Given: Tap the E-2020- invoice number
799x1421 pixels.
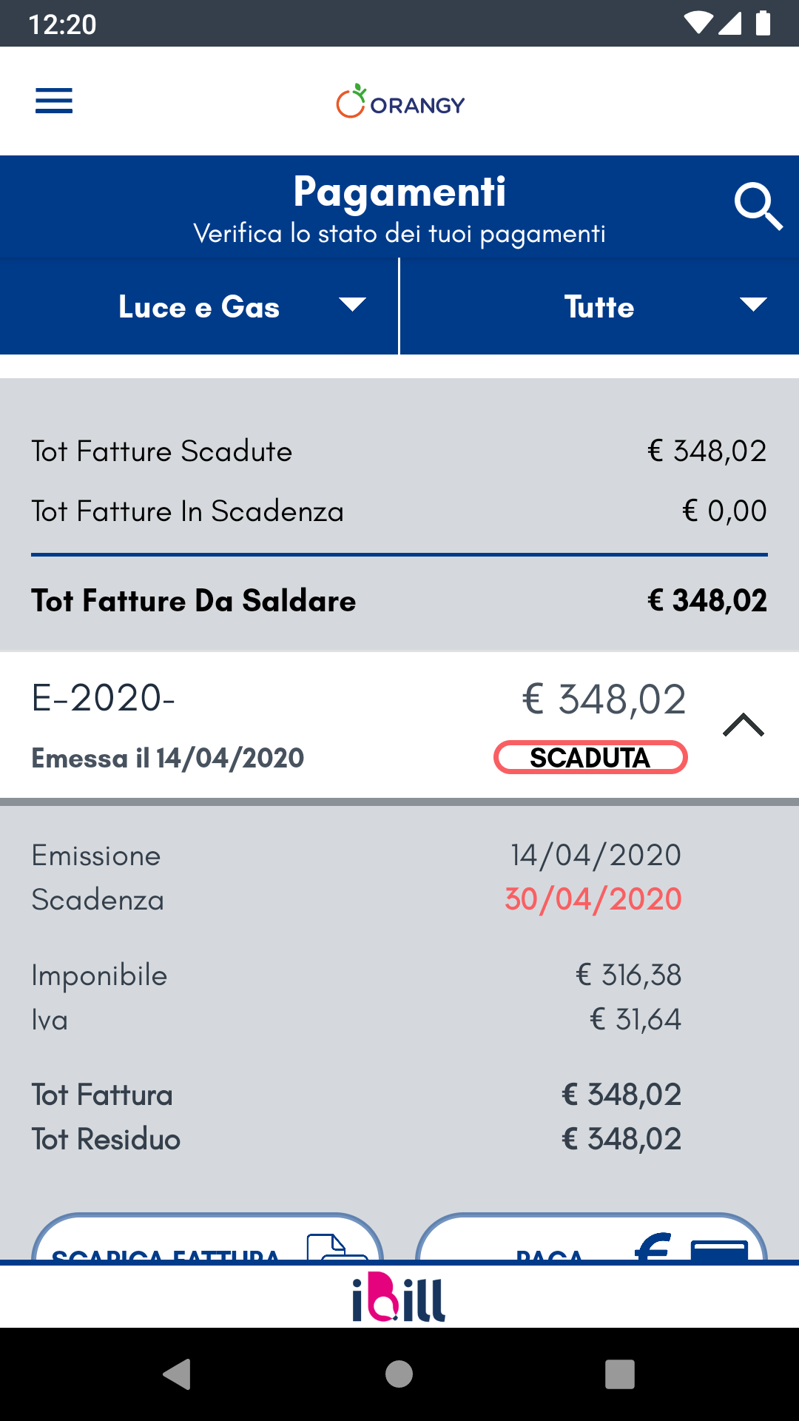Looking at the screenshot, I should point(104,698).
